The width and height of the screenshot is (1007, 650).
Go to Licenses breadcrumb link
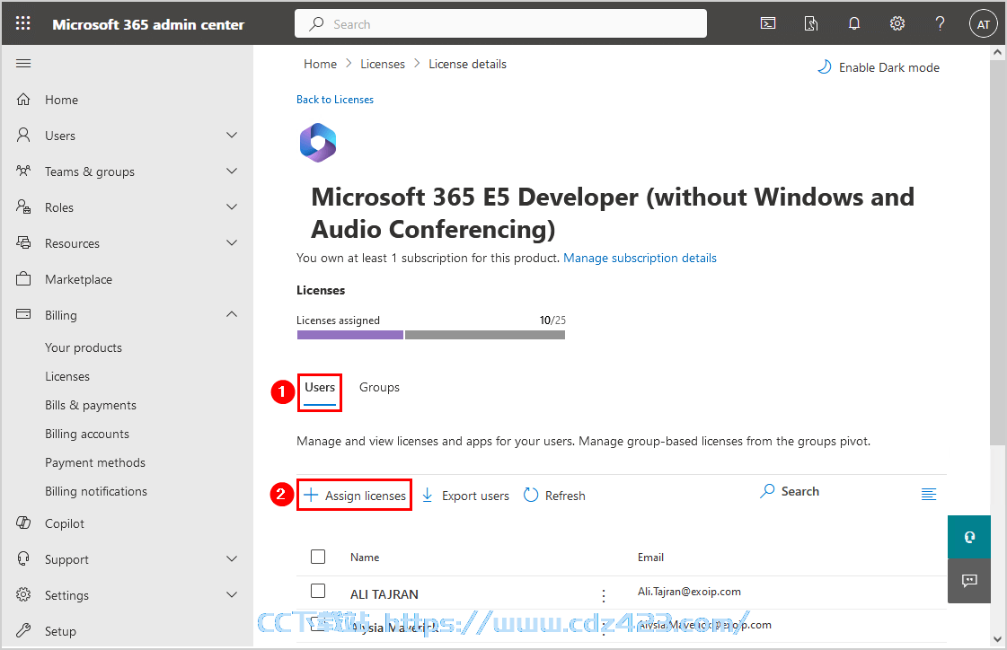pyautogui.click(x=382, y=64)
